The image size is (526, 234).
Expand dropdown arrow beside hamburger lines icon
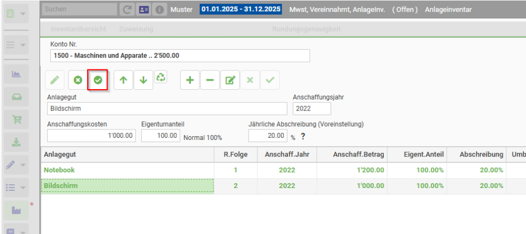click(23, 45)
